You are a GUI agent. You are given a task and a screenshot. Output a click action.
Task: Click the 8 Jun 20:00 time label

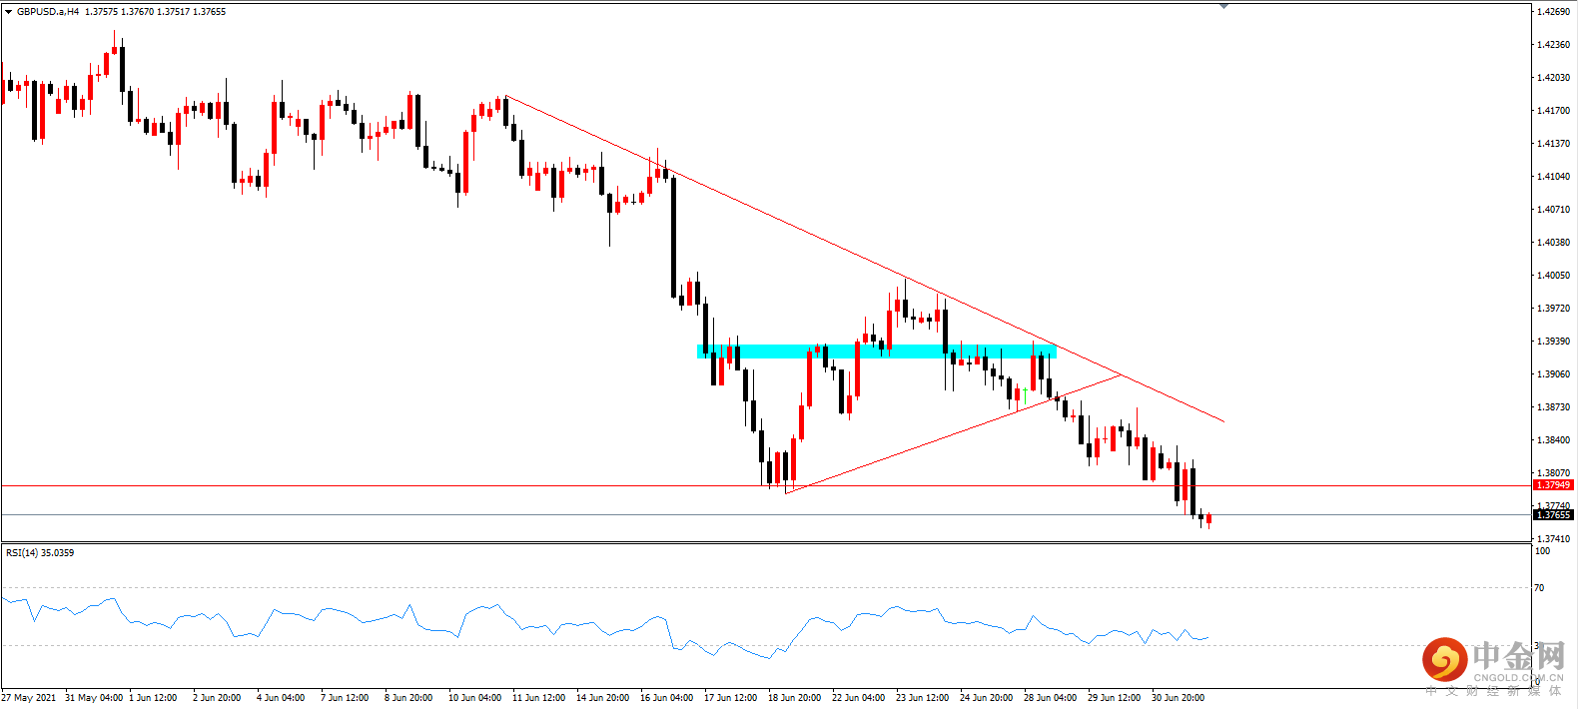408,698
